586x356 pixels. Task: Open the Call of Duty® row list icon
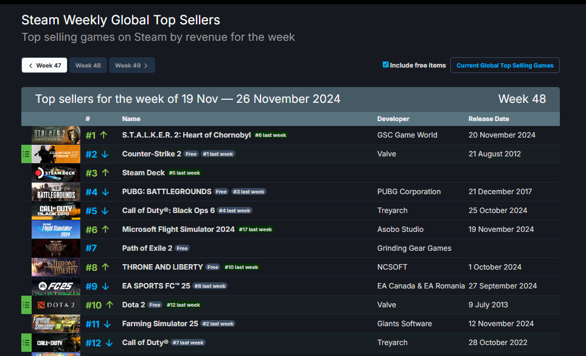(x=26, y=343)
